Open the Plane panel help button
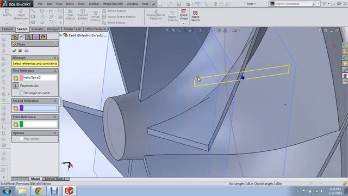The height and width of the screenshot is (196, 348). [x=55, y=44]
